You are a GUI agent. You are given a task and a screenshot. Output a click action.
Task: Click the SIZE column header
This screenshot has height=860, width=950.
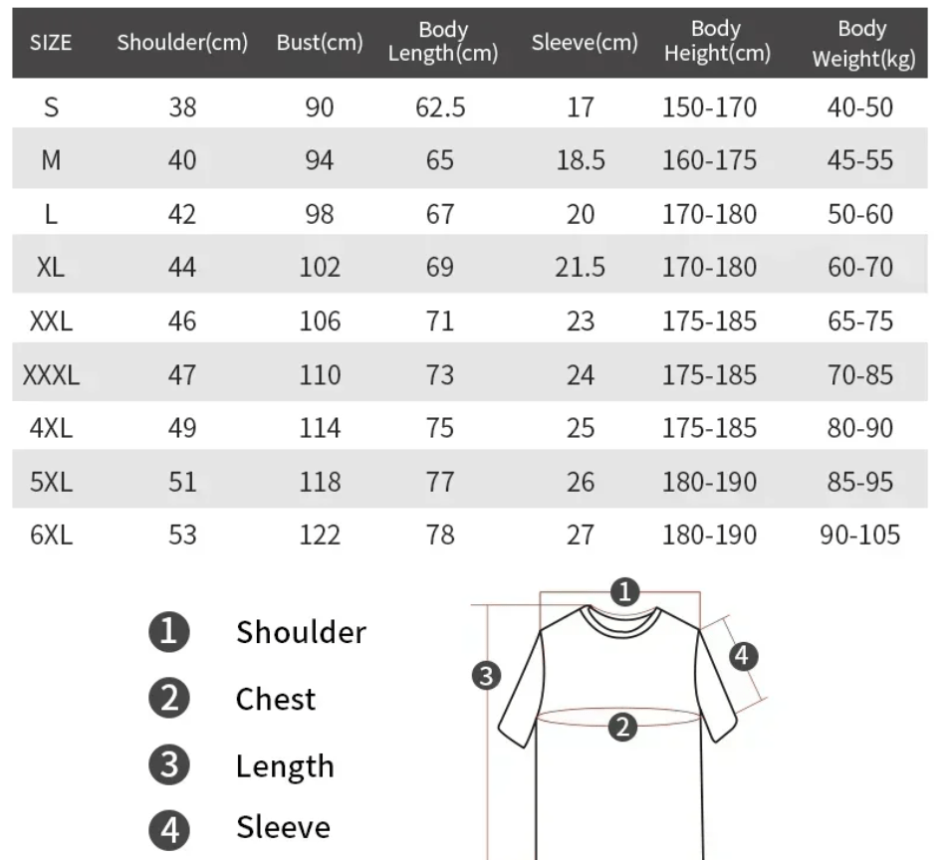(x=51, y=43)
